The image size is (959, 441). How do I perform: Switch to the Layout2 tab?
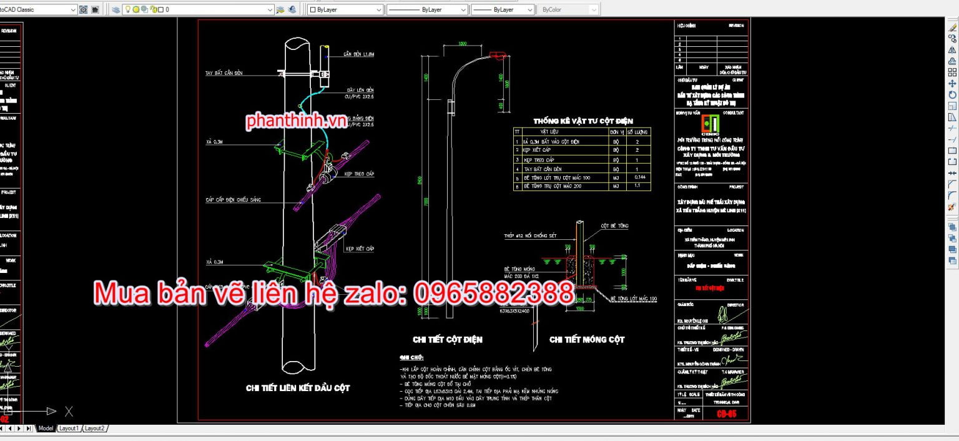(x=94, y=429)
